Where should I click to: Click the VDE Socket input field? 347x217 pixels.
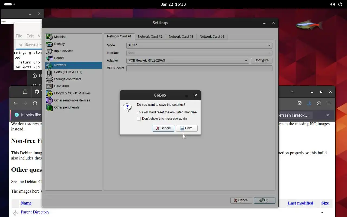[x=199, y=68]
